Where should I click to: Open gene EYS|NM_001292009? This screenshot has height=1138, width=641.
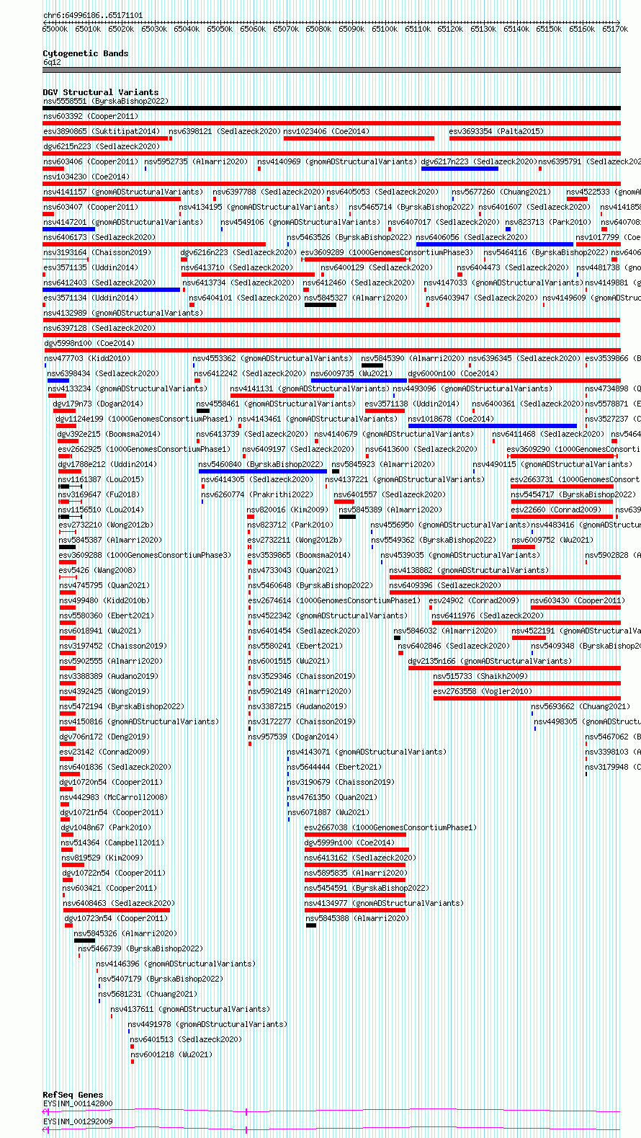coord(78,1121)
